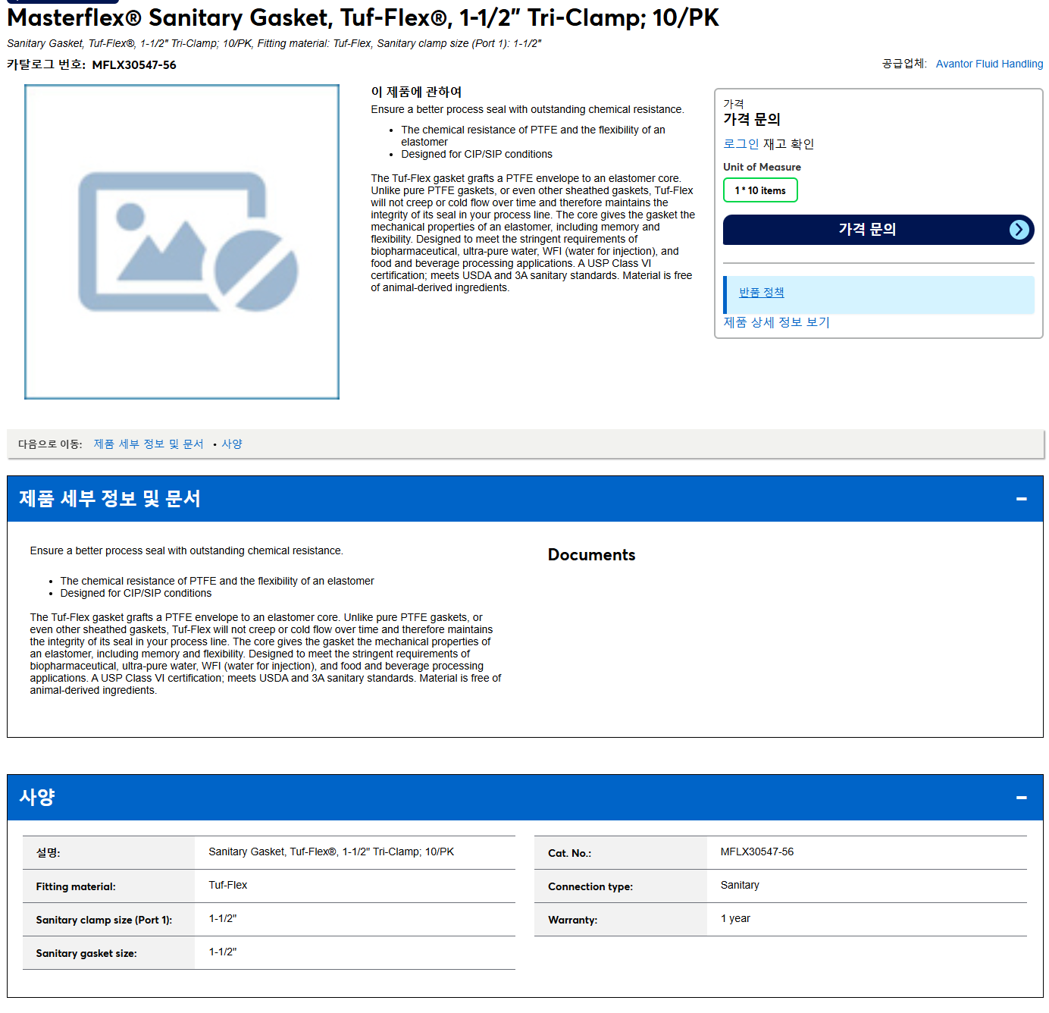The width and height of the screenshot is (1049, 1013).
Task: Click the Sanitary clamp size (Port 1) label
Action: (x=104, y=920)
